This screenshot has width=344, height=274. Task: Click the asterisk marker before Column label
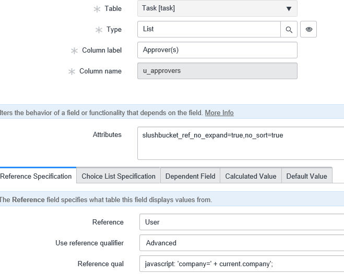pyautogui.click(x=74, y=51)
